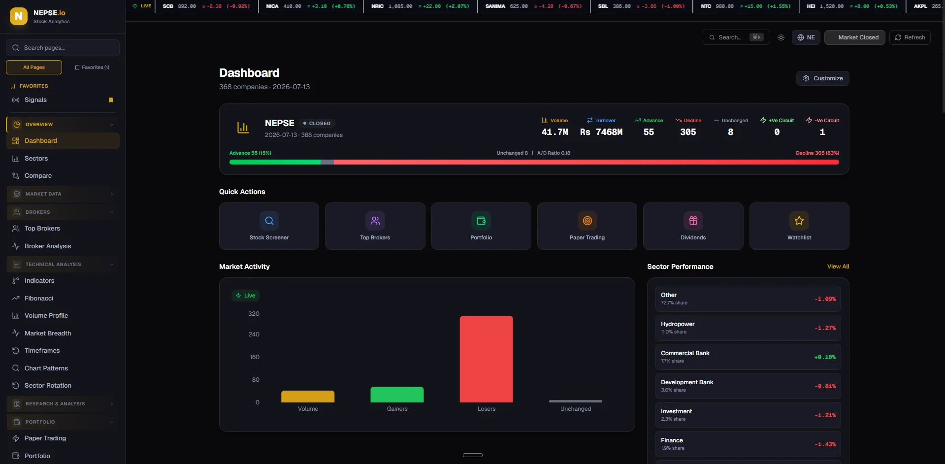
Task: Click the green Gainers bar in chart
Action: [397, 395]
